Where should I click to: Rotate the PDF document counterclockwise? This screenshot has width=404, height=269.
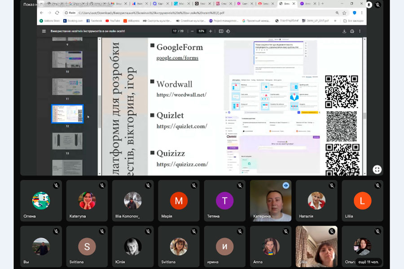[228, 31]
